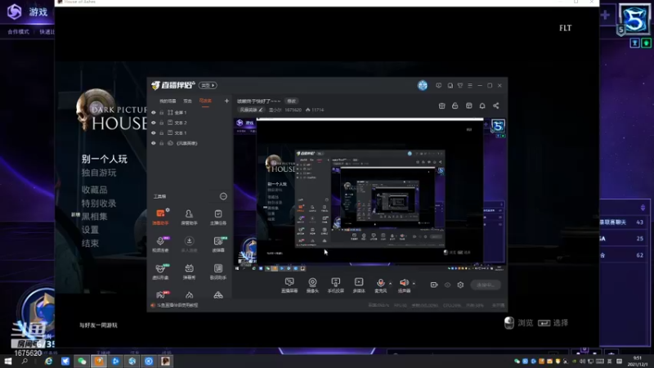654x368 pixels.
Task: Add a screen capture source at the bottom bar
Action: (289, 285)
